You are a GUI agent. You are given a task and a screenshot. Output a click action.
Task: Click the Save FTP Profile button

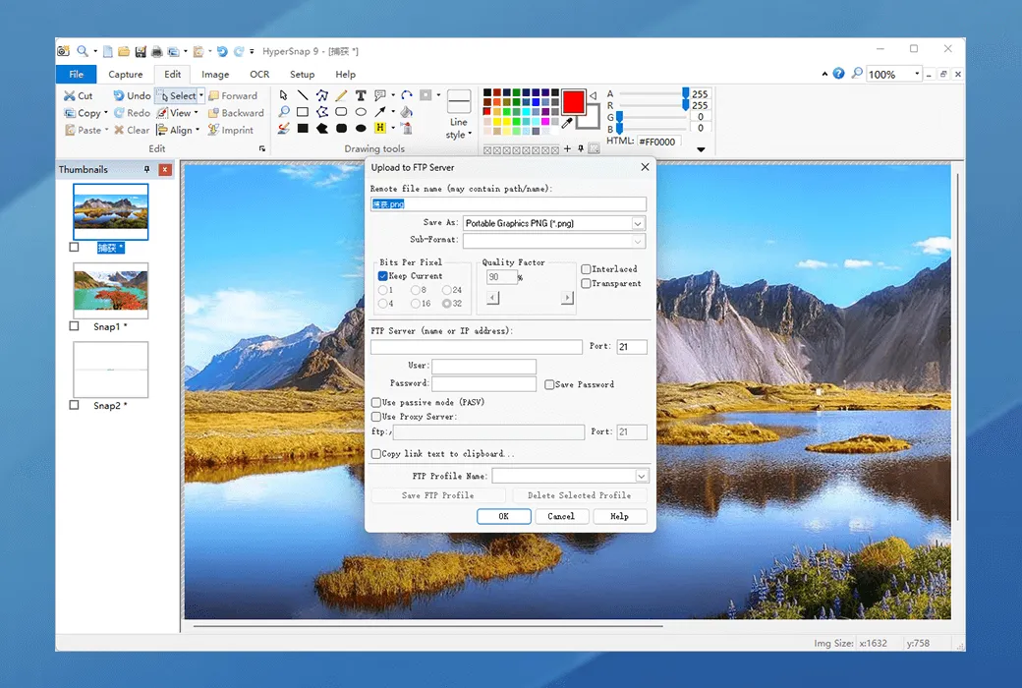[x=438, y=495]
